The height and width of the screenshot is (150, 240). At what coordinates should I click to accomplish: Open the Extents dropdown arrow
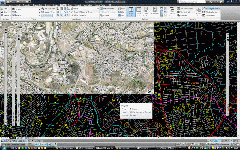10,16
